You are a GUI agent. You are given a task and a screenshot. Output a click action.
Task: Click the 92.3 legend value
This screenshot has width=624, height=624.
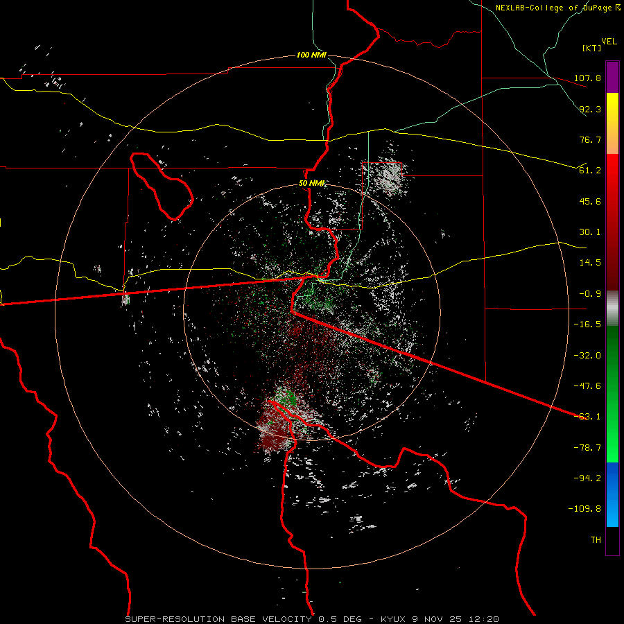(590, 109)
